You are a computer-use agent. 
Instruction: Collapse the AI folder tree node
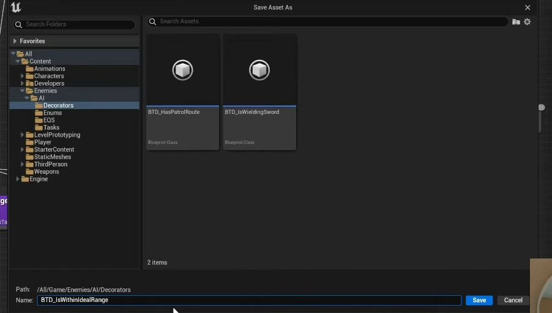(x=28, y=98)
